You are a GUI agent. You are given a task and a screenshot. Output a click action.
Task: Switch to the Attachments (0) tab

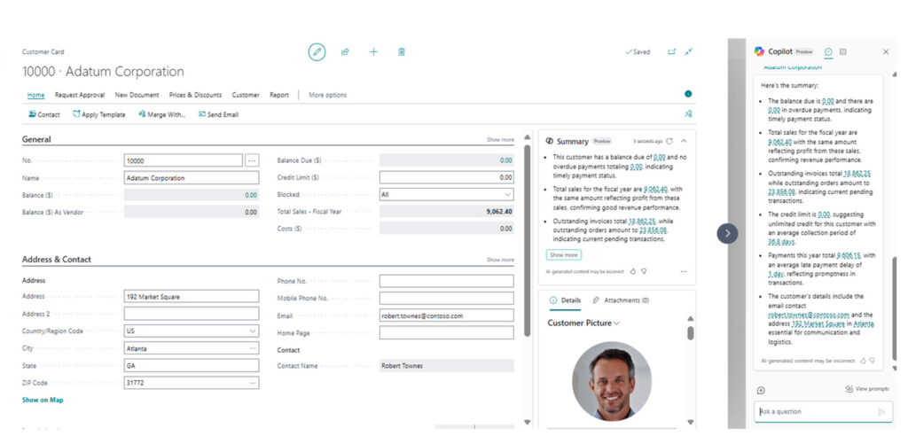pyautogui.click(x=621, y=300)
